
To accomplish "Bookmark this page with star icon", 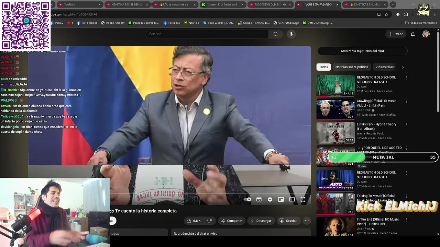I will click(x=386, y=14).
